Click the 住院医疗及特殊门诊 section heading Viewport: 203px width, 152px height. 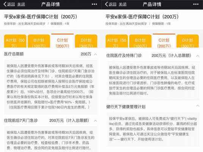coord(124,55)
